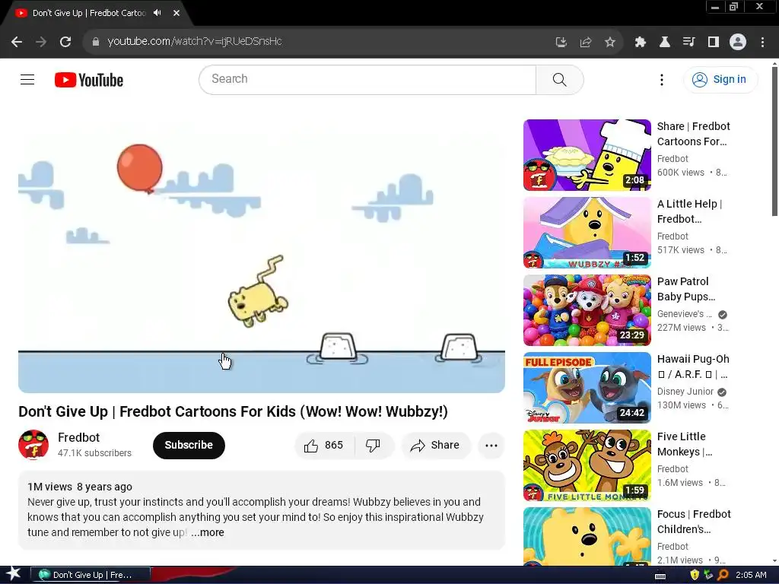Open A Little Help video thumbnail
The height and width of the screenshot is (584, 779).
pyautogui.click(x=587, y=233)
